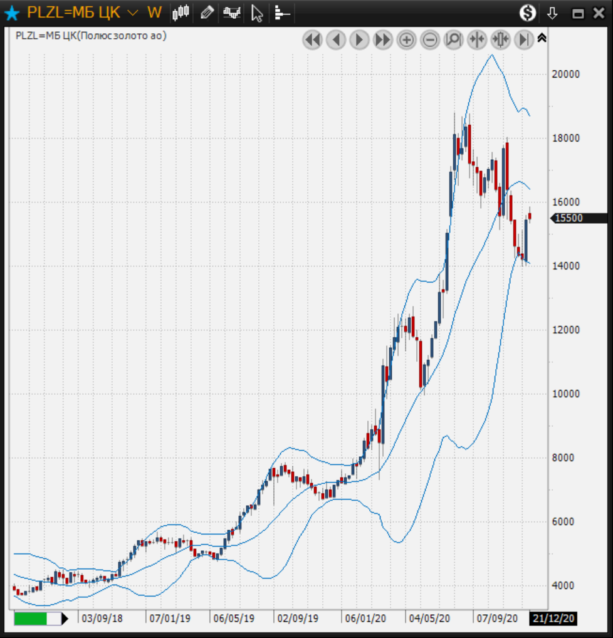Expand the chart horizontally
The height and width of the screenshot is (638, 613).
tap(501, 40)
